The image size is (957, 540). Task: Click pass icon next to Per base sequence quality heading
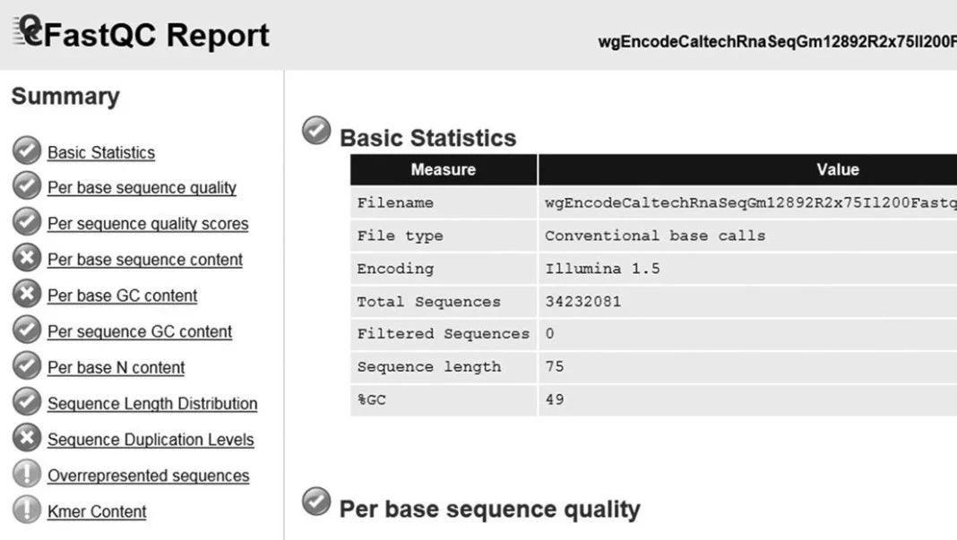[315, 502]
